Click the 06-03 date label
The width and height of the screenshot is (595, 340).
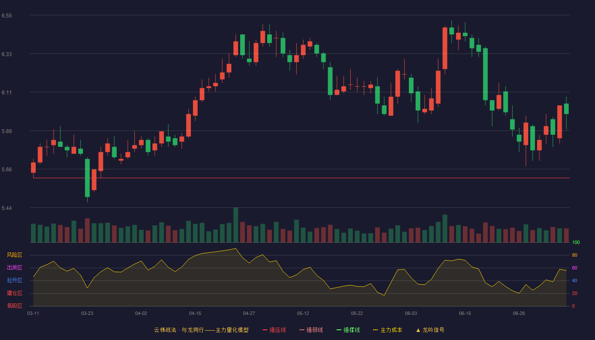(411, 313)
